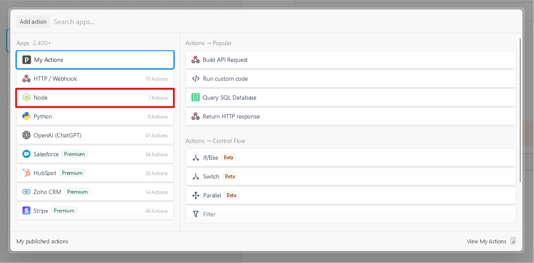Click the OpenAI (ChatGPT) logo icon

[27, 135]
